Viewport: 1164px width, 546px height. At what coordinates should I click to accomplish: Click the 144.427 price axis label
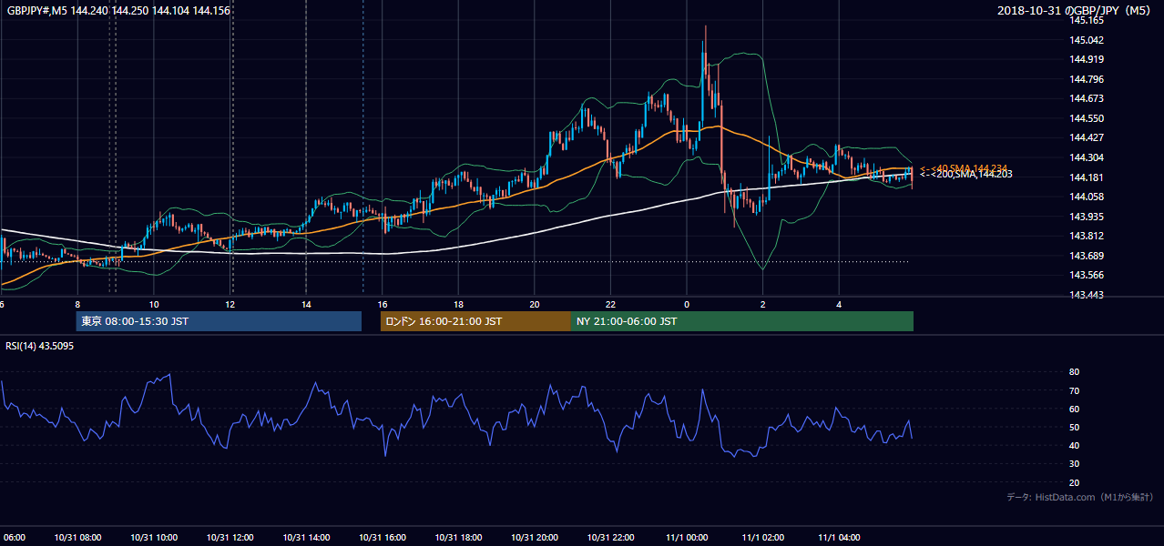[x=1087, y=137]
